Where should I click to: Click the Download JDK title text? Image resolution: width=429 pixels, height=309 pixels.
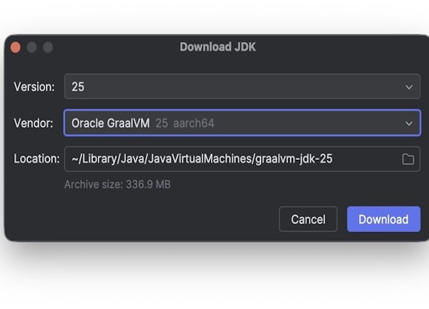click(x=218, y=47)
